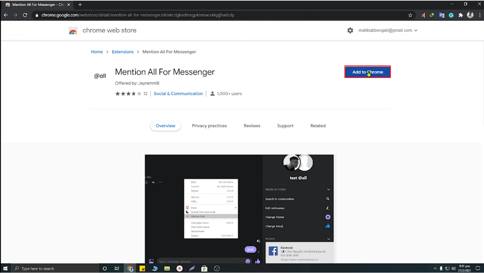484x273 pixels.
Task: Open the Google Translate extension icon
Action: (x=442, y=15)
